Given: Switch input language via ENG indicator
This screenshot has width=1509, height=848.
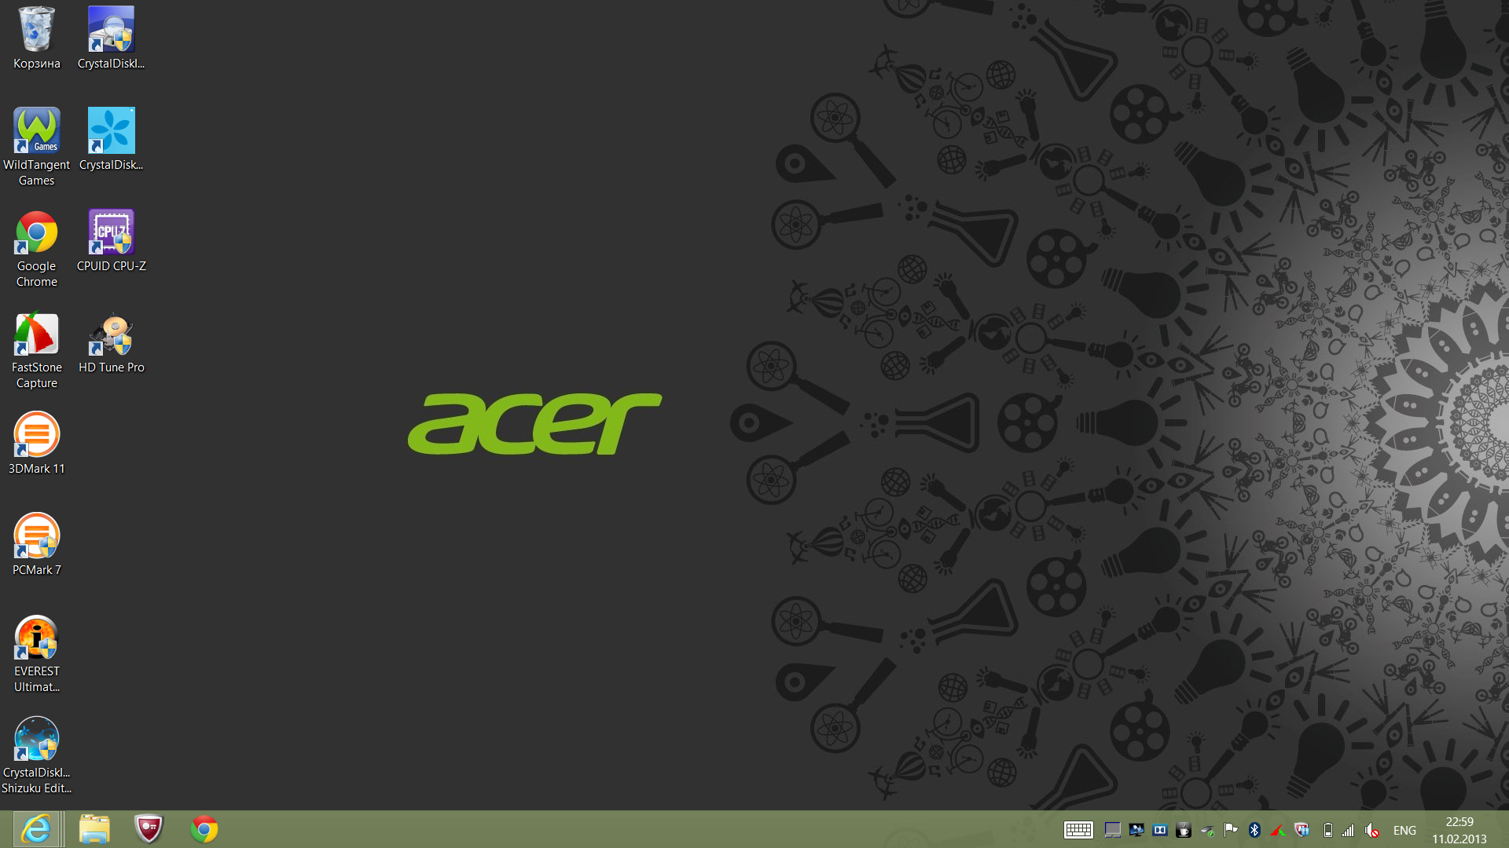Looking at the screenshot, I should 1404,830.
